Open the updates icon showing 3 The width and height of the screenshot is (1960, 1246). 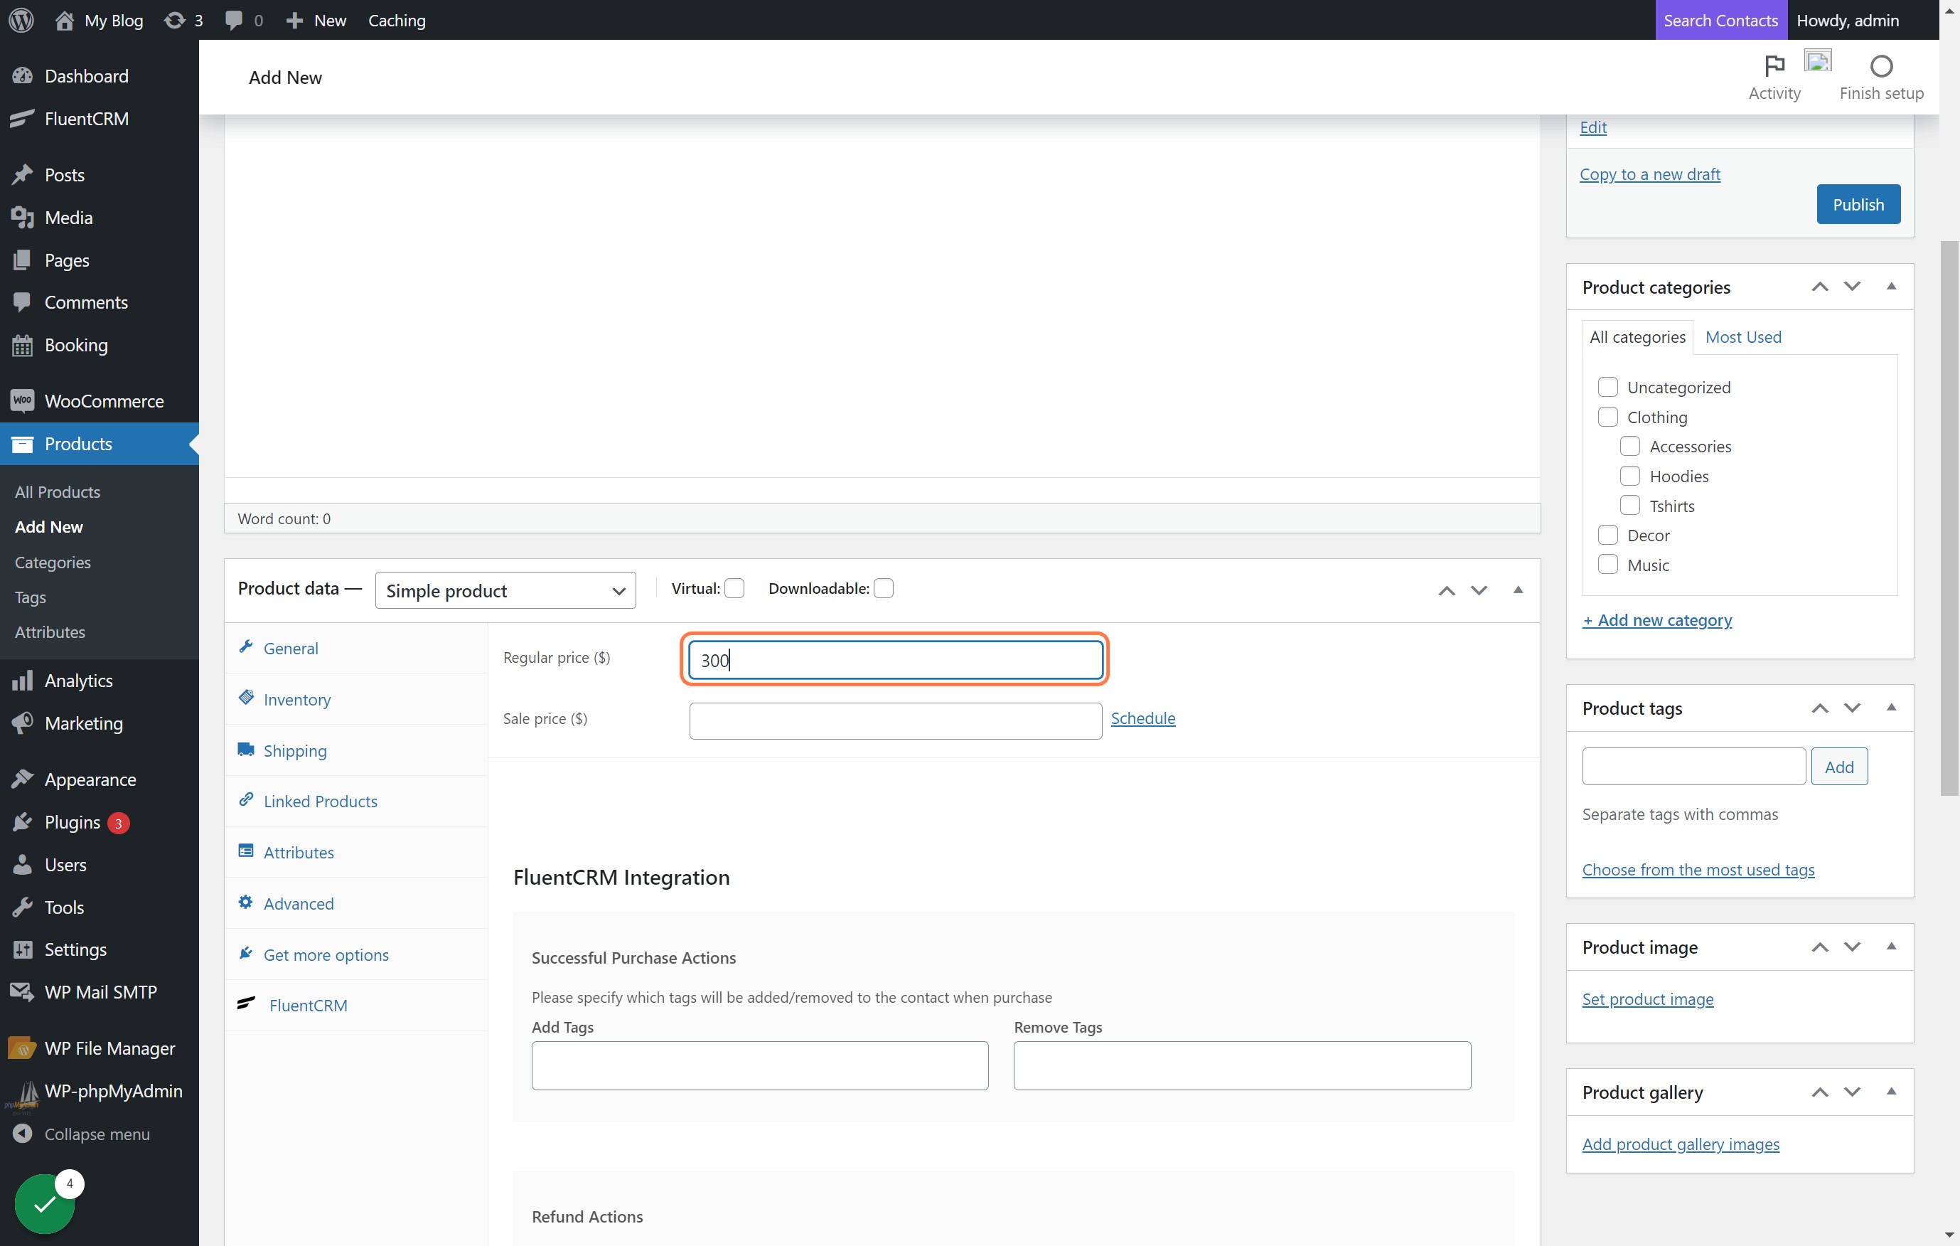click(183, 21)
